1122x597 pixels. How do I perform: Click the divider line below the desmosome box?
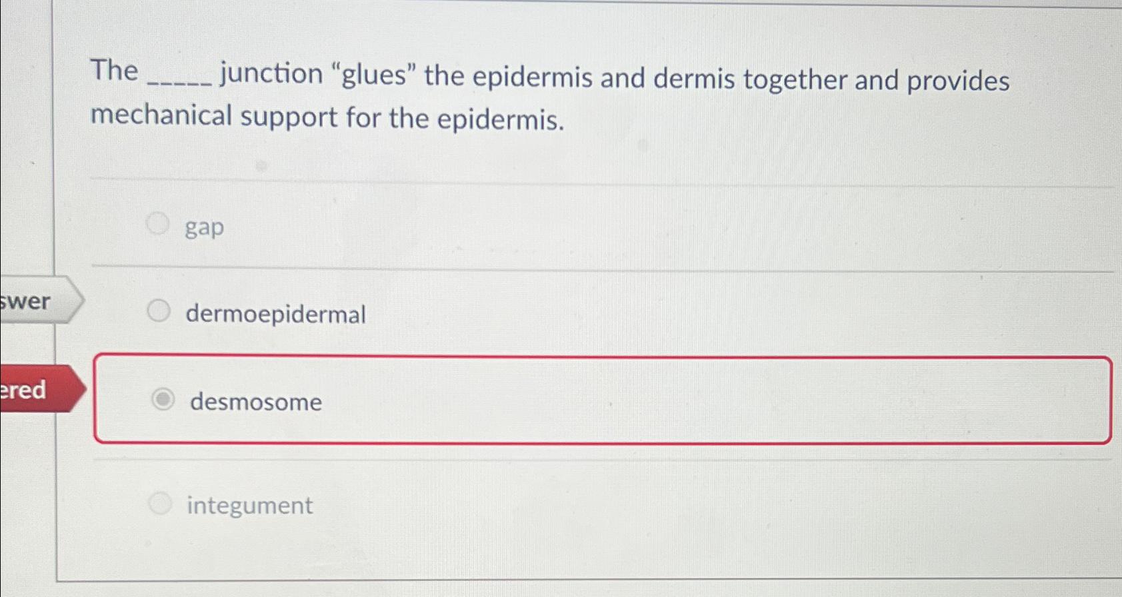coord(533,458)
